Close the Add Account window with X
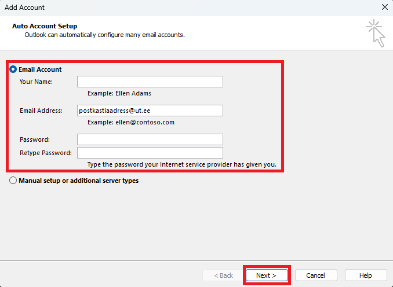 point(385,7)
